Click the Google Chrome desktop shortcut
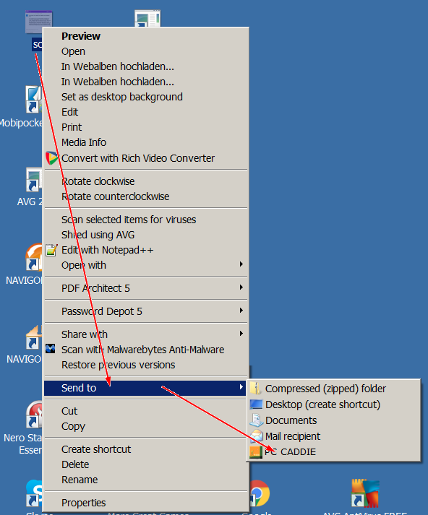 click(258, 493)
